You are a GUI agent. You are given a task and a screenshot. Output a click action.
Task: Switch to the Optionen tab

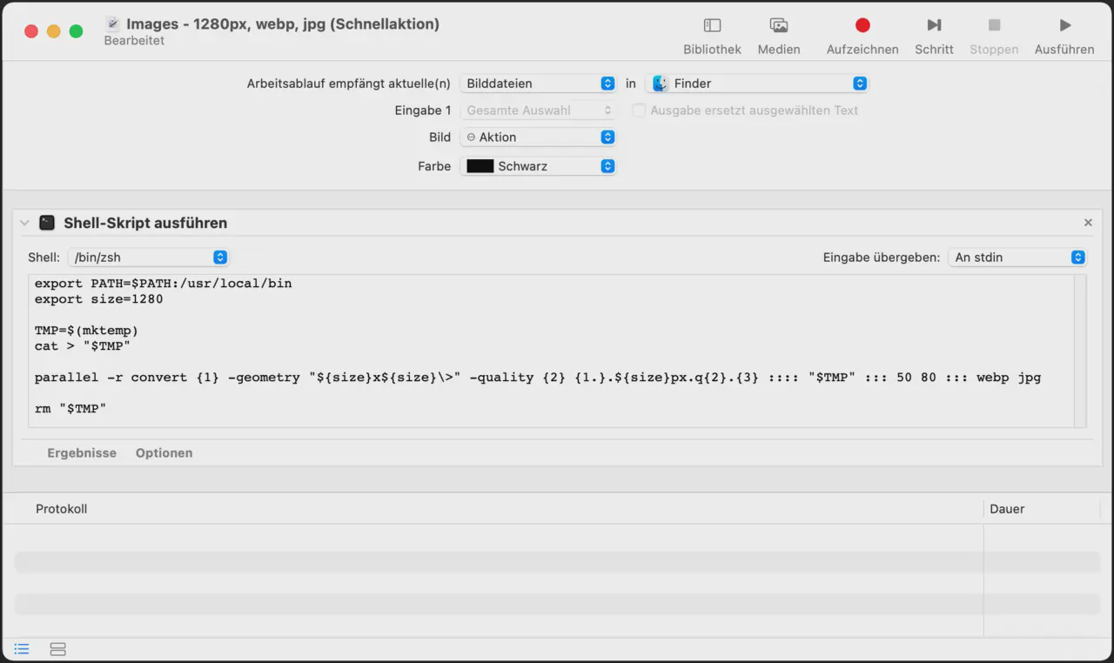tap(164, 453)
